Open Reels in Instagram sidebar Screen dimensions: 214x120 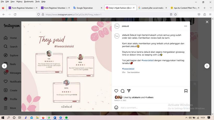coord(10,64)
